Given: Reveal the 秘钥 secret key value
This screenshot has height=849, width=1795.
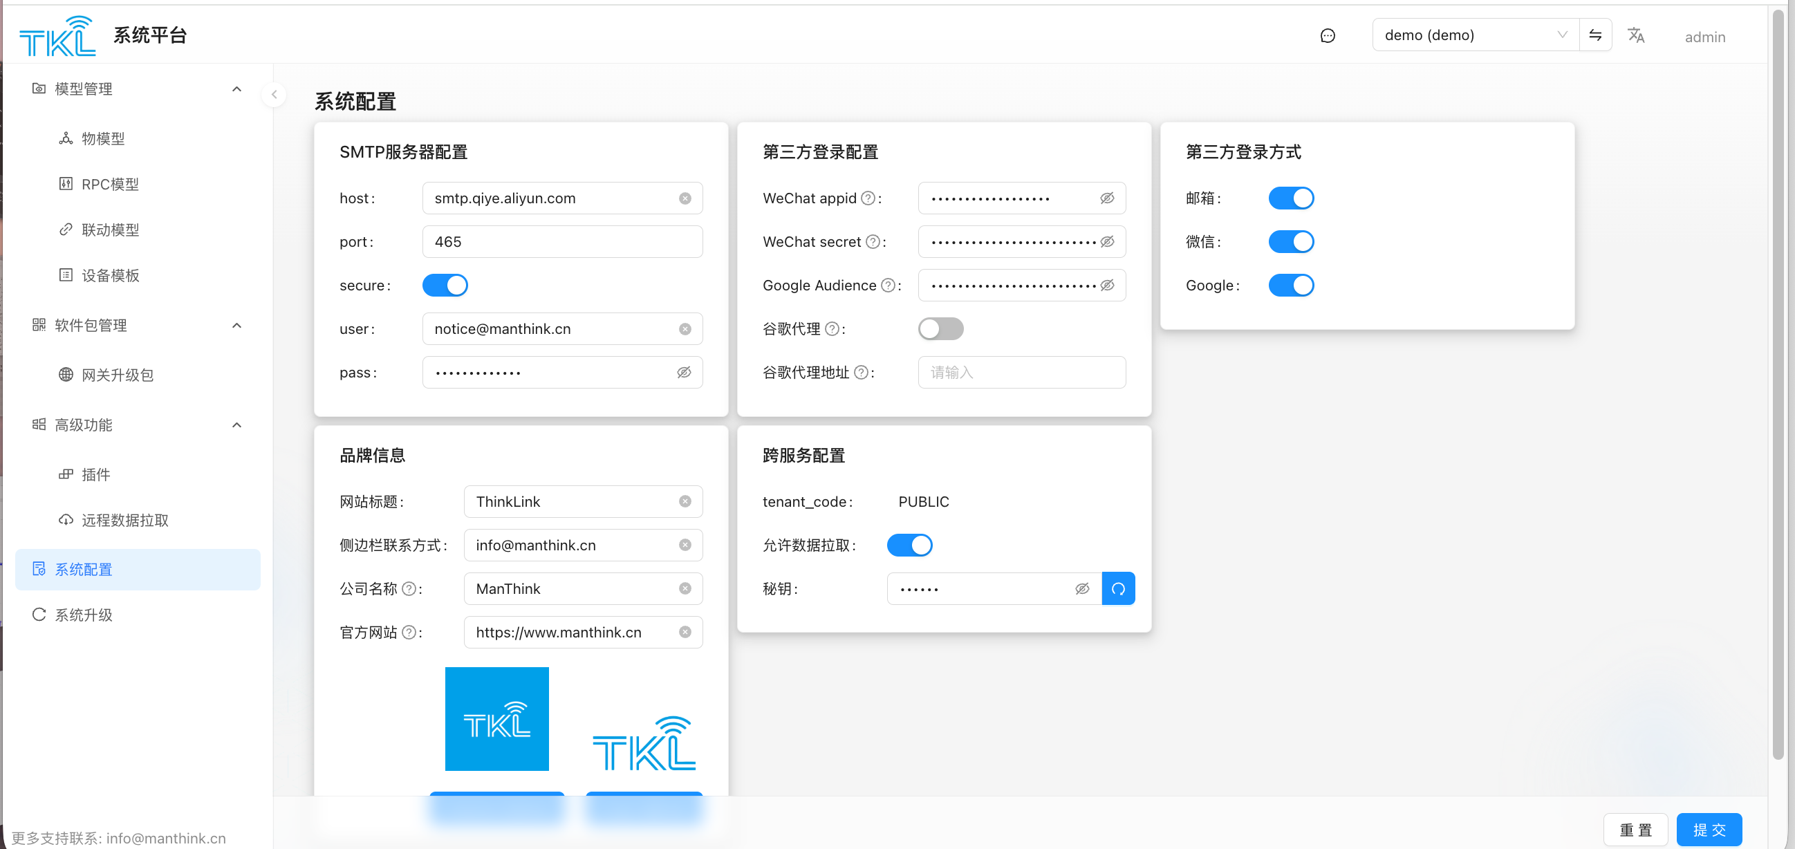Looking at the screenshot, I should point(1082,588).
